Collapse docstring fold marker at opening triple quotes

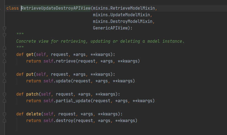pyautogui.click(x=4, y=35)
